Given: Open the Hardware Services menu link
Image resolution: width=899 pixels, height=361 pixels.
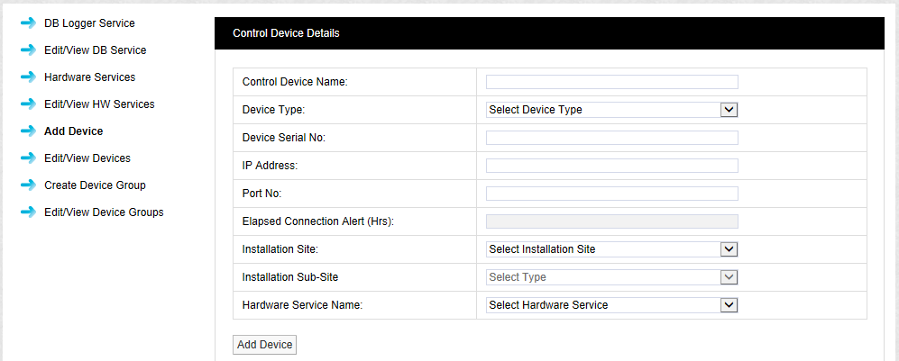Looking at the screenshot, I should point(89,77).
